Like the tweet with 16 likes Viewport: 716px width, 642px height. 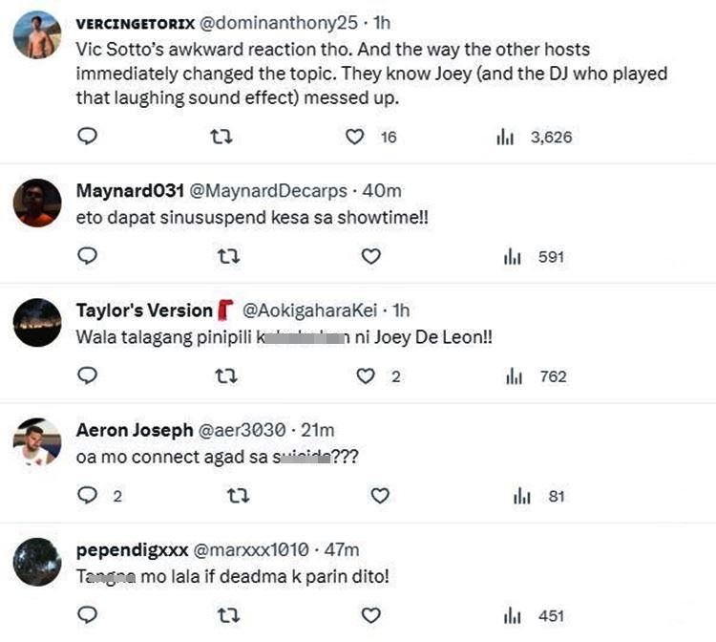tap(355, 137)
